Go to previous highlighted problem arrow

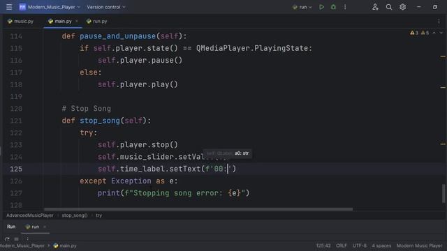(x=434, y=33)
